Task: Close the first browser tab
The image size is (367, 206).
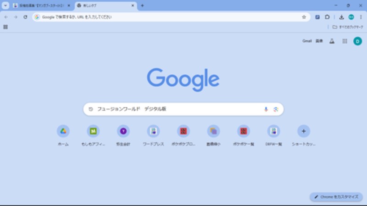Action: pyautogui.click(x=69, y=6)
